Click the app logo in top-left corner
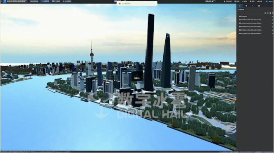The height and width of the screenshot is (153, 274). 5,1
